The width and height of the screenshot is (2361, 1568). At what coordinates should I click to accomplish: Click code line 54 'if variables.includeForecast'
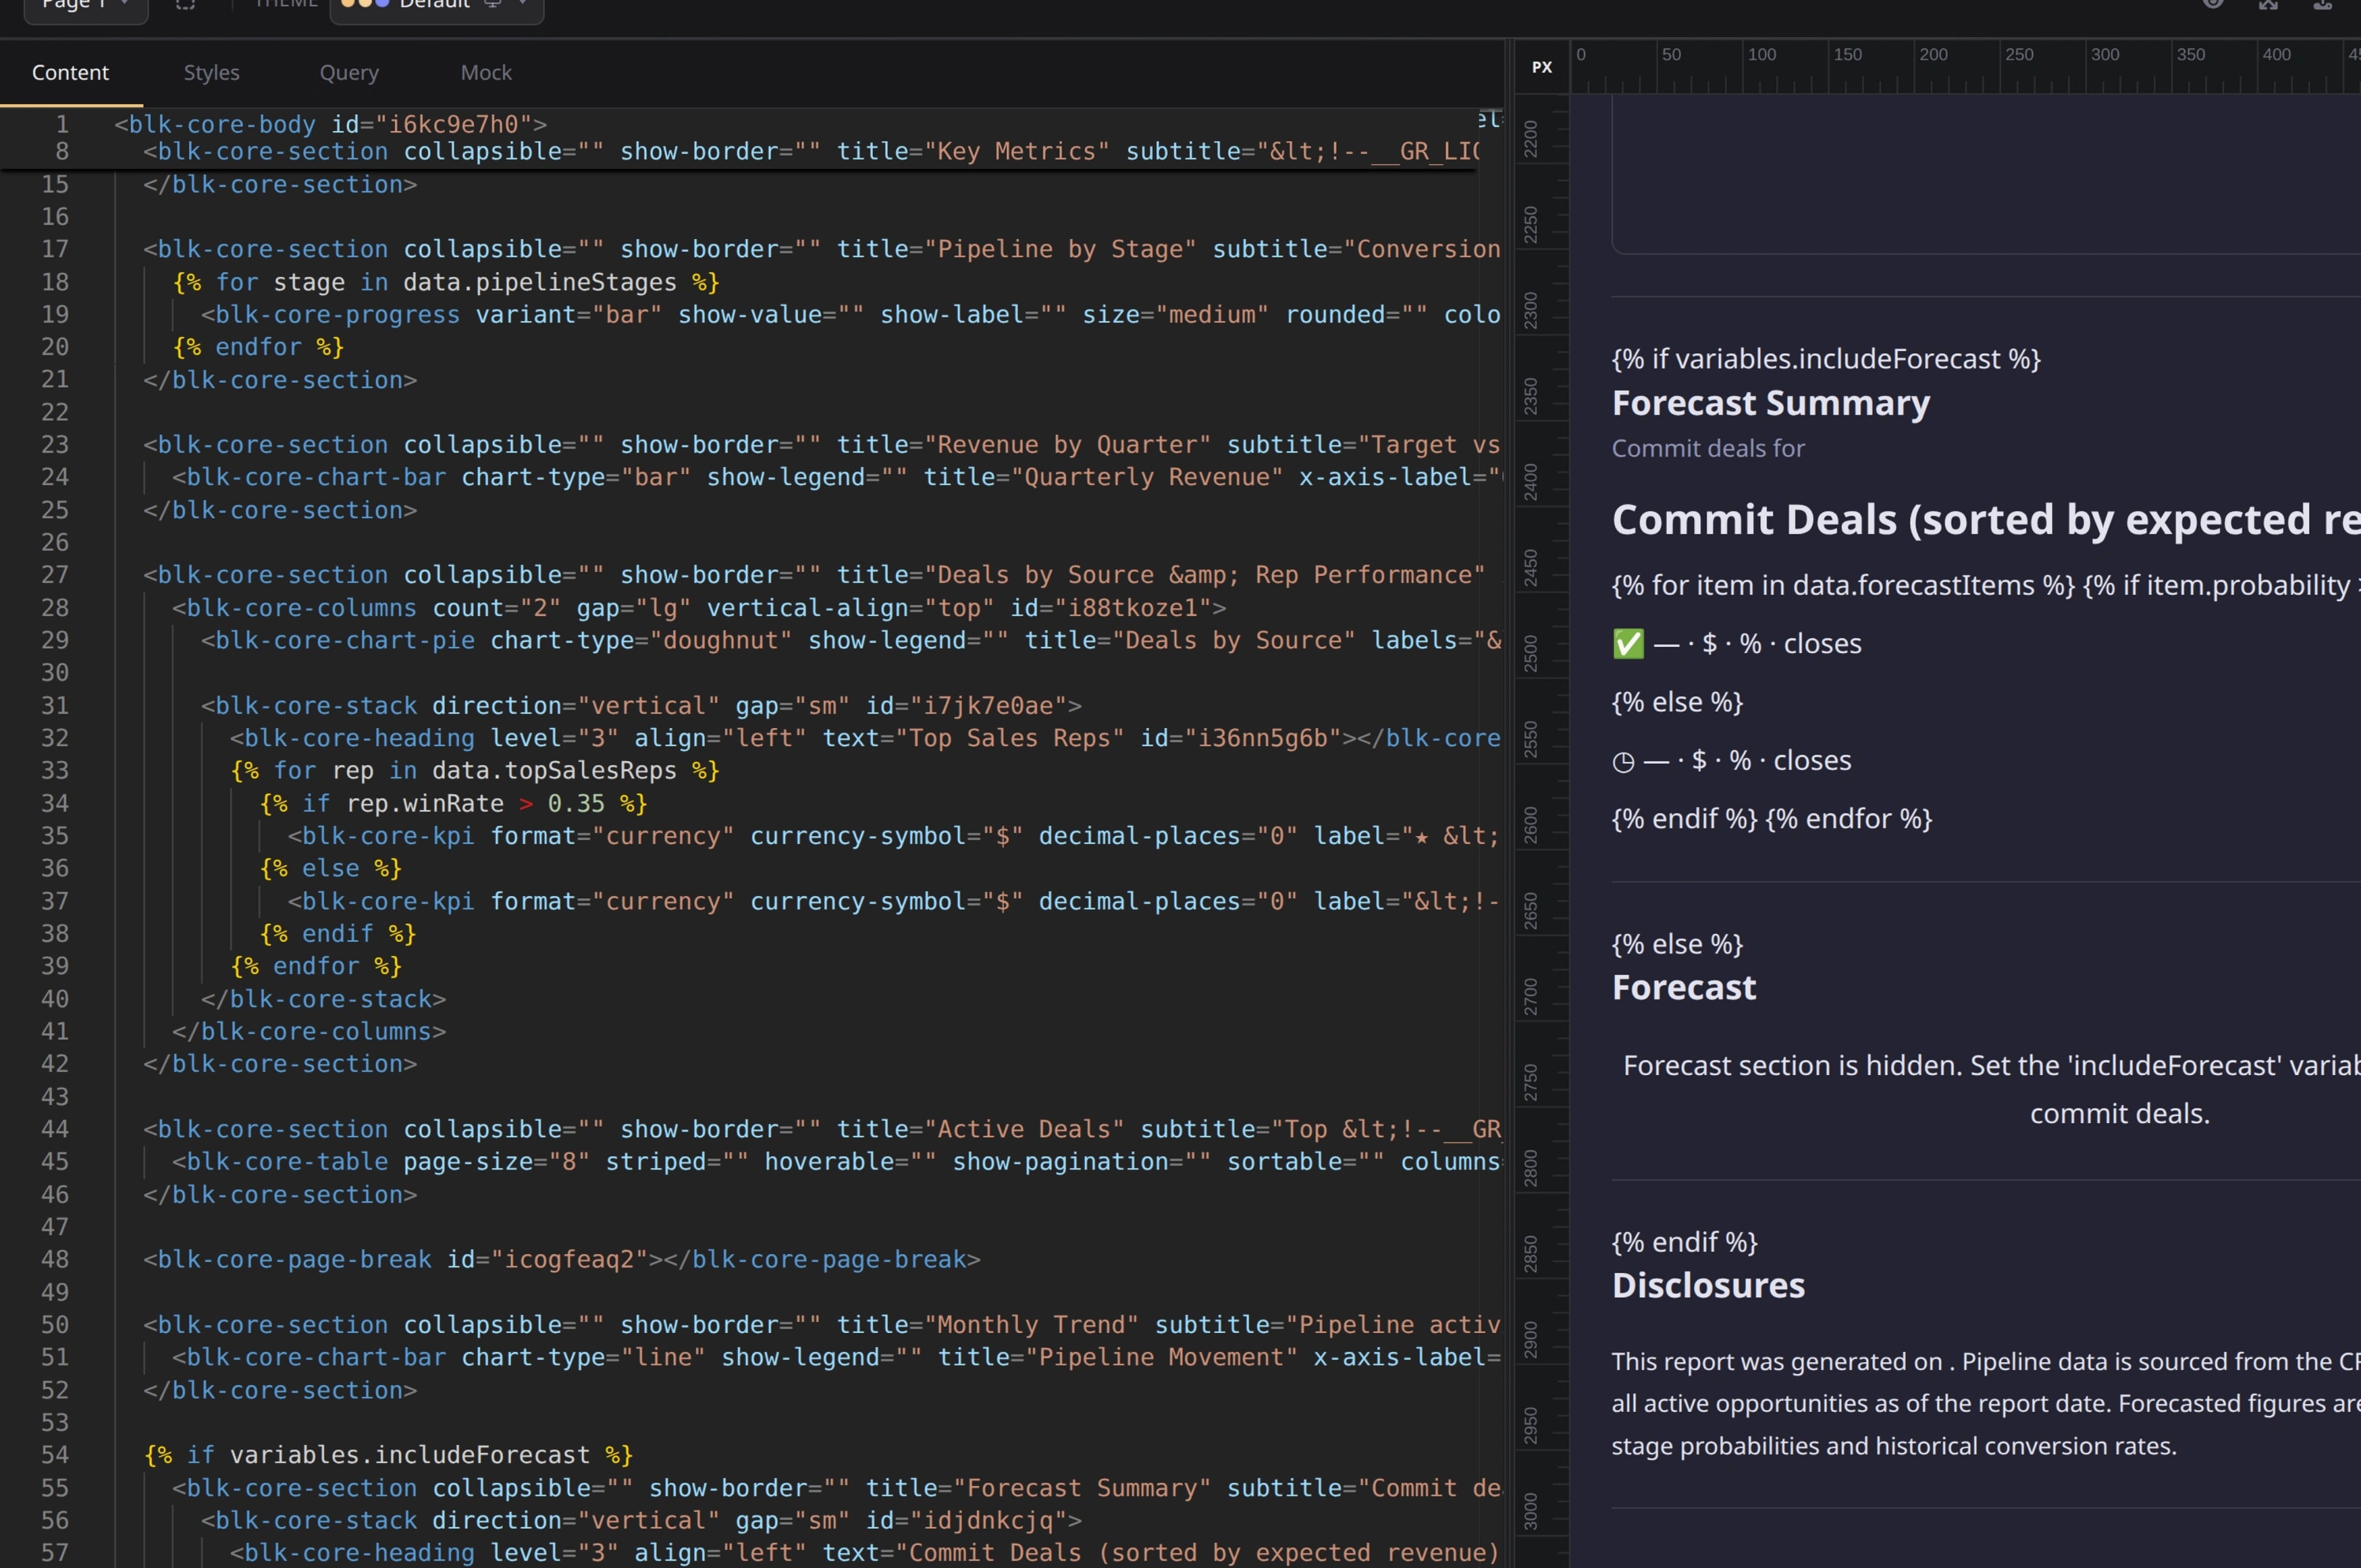389,1455
